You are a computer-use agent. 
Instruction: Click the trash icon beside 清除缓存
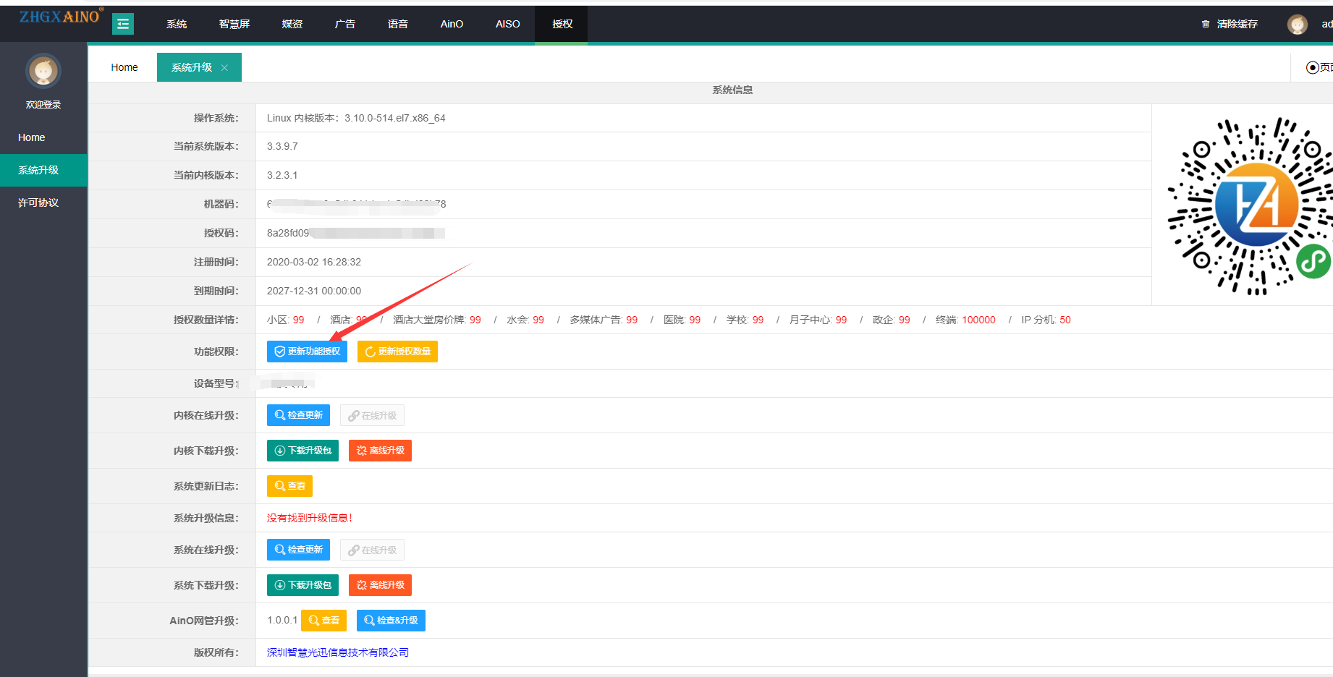tap(1206, 25)
